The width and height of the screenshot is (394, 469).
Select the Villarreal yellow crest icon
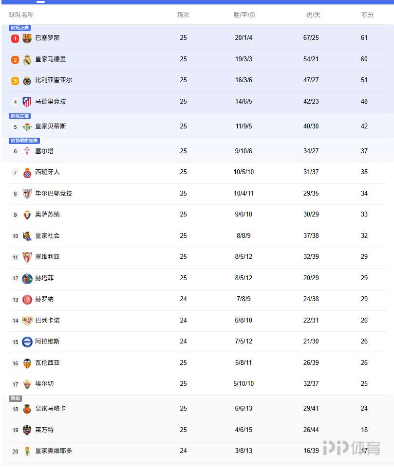[27, 81]
